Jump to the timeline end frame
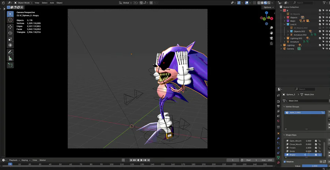Screen dimensions: 330x170 tap(149, 160)
